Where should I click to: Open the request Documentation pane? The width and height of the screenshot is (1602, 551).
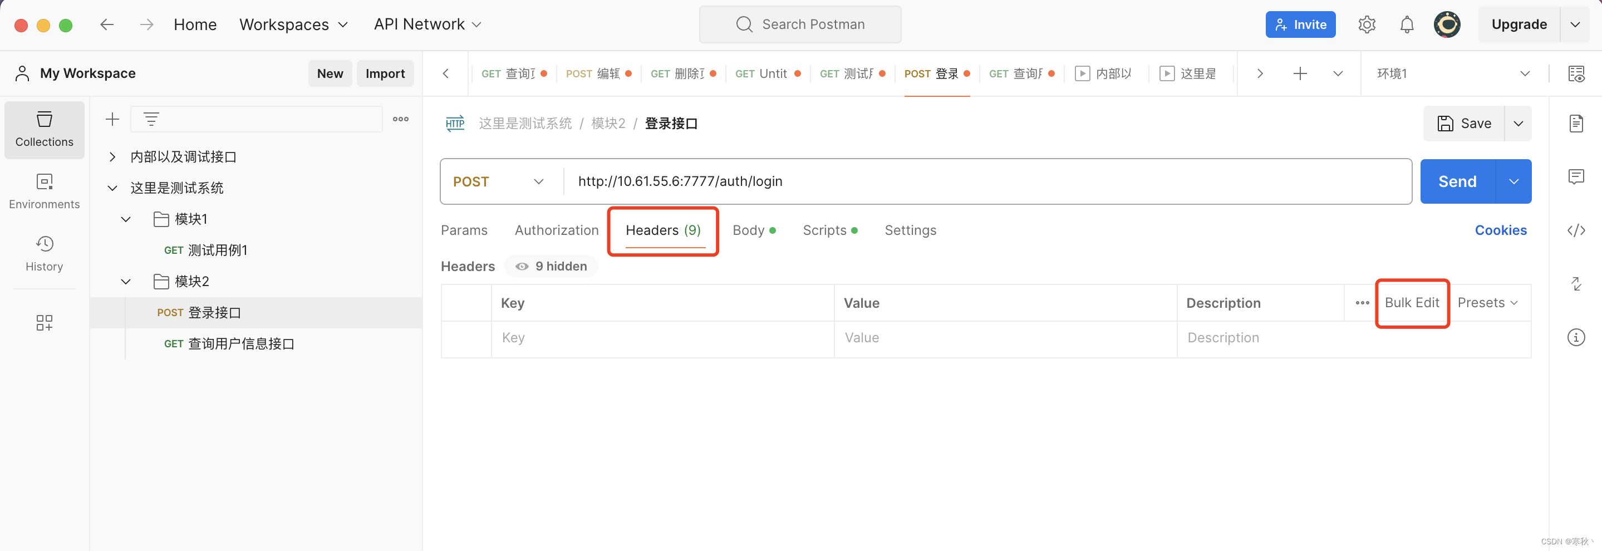(x=1578, y=123)
